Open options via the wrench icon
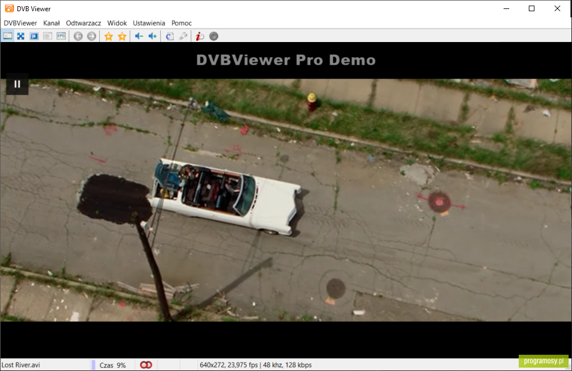 (183, 36)
